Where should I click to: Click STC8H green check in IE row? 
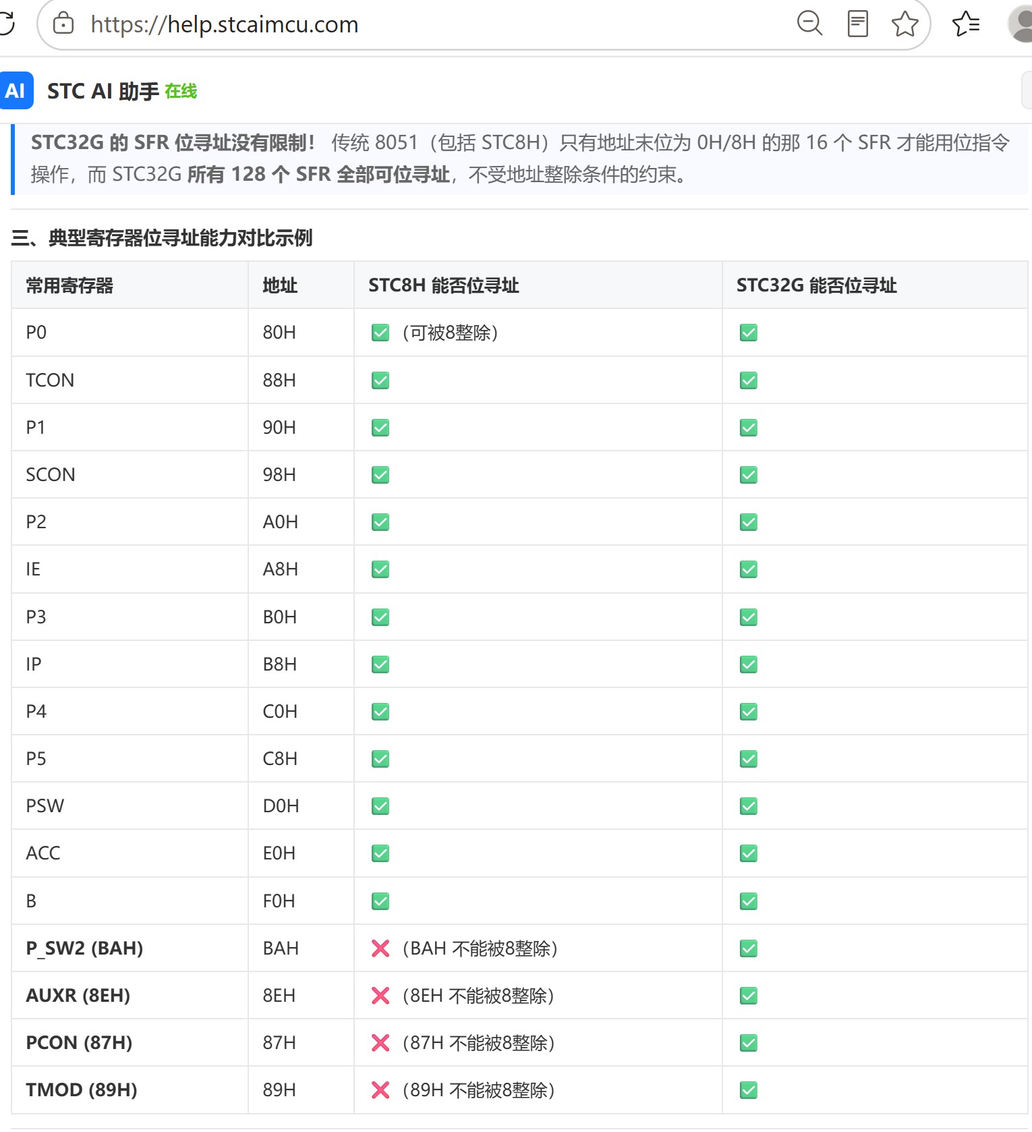click(x=380, y=569)
